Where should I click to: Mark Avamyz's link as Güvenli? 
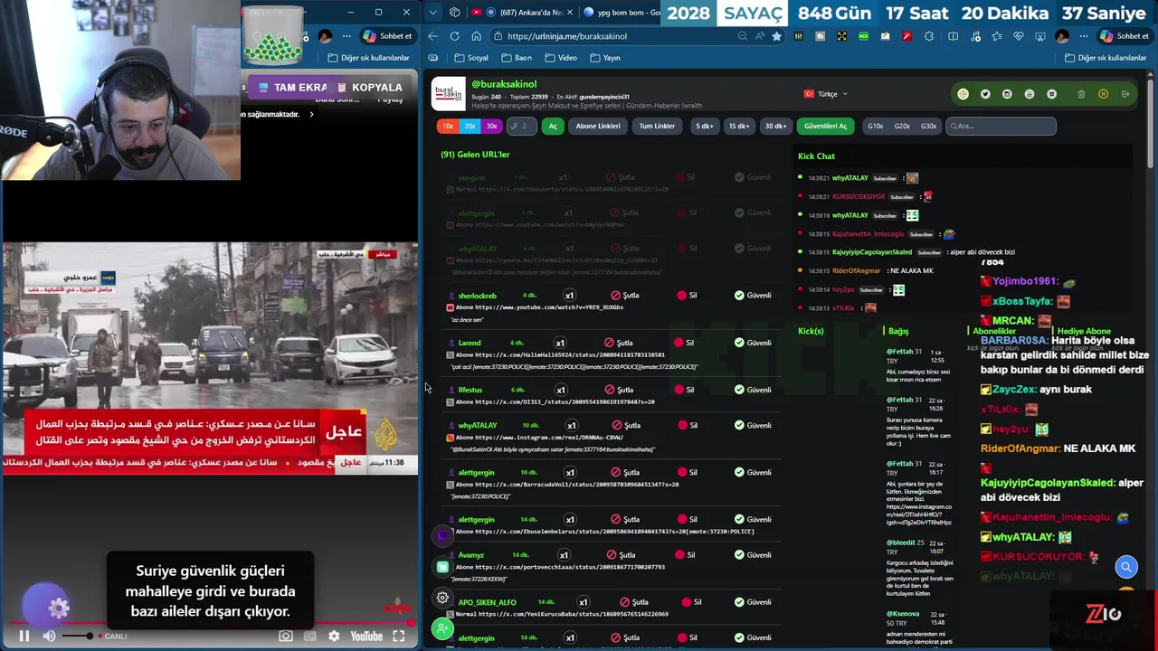(753, 555)
